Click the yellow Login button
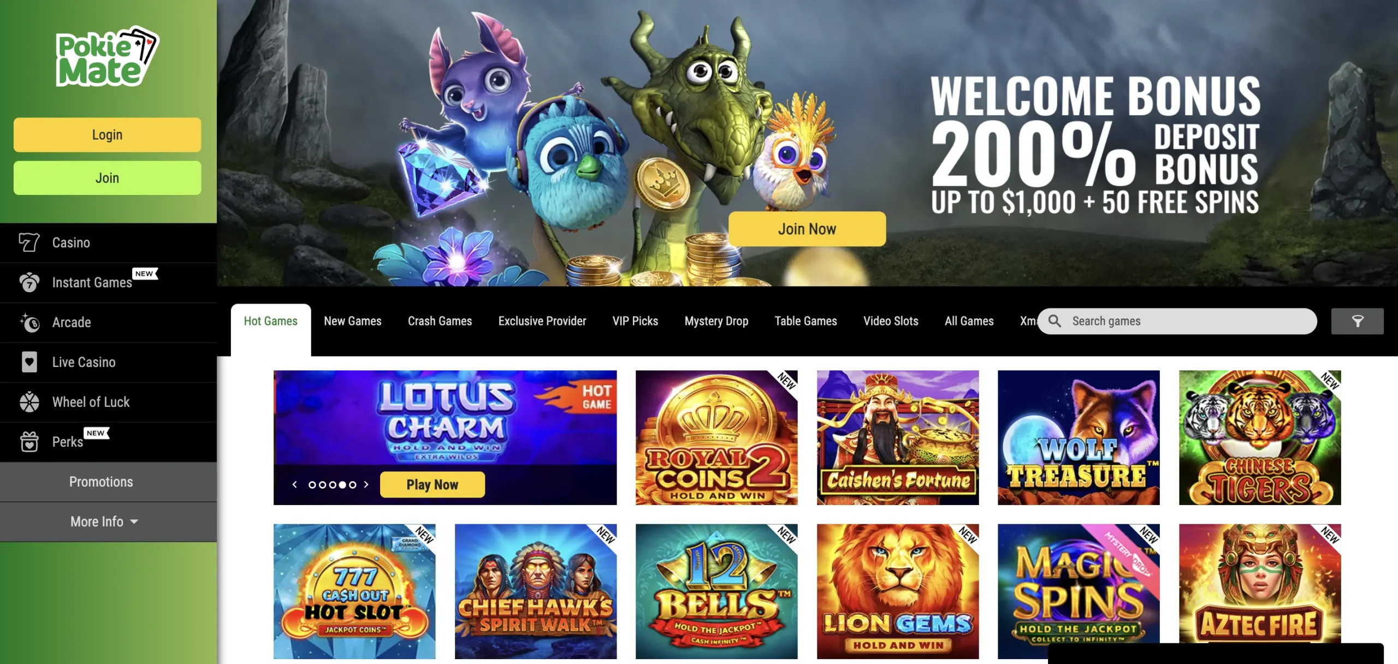 pyautogui.click(x=107, y=135)
